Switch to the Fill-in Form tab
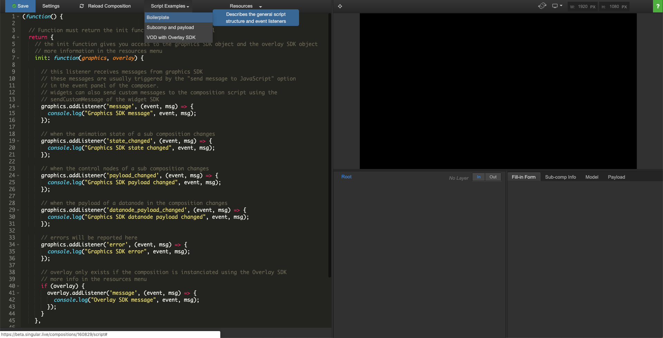The image size is (663, 338). click(x=523, y=177)
